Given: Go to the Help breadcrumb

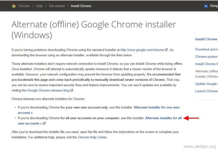Looking at the screenshot, I should pyautogui.click(x=39, y=6).
